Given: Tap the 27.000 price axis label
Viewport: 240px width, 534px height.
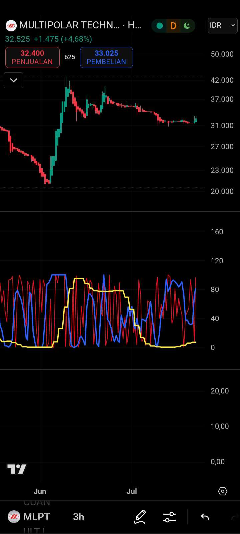Looking at the screenshot, I should pyautogui.click(x=222, y=147).
